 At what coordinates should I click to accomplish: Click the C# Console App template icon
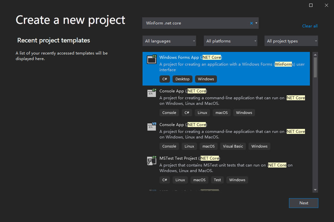[152, 93]
